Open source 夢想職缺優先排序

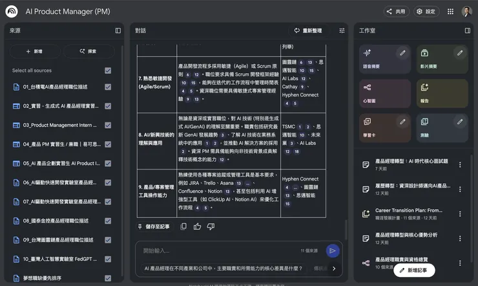(42, 278)
